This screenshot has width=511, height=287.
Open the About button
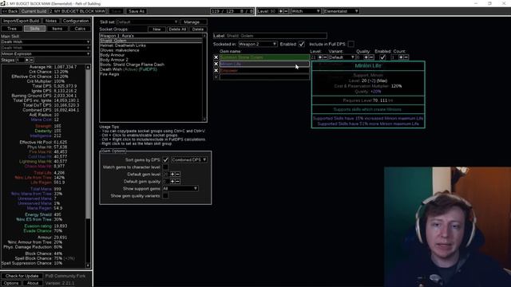point(33,283)
